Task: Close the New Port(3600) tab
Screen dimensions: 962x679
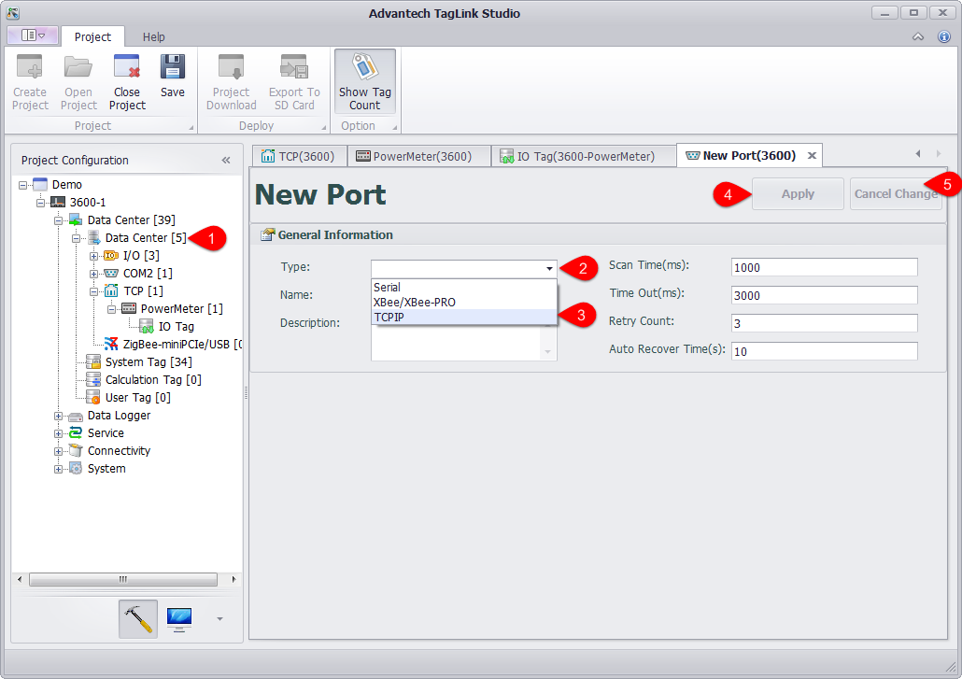Action: [x=812, y=156]
